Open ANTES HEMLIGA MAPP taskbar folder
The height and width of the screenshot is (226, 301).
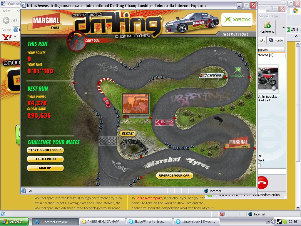(103, 222)
